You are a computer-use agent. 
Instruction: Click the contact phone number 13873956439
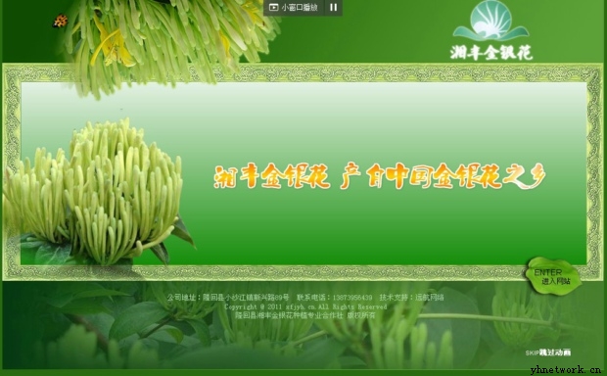click(x=351, y=298)
